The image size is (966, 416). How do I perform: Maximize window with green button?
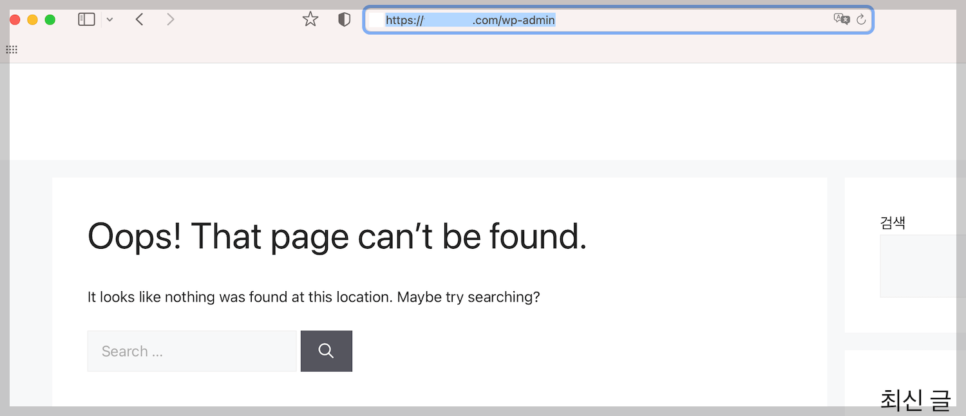pyautogui.click(x=50, y=20)
